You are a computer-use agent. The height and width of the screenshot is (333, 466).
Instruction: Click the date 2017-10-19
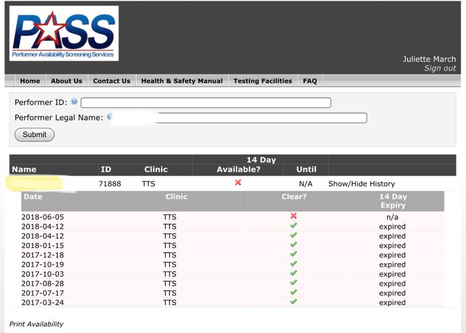pyautogui.click(x=42, y=264)
